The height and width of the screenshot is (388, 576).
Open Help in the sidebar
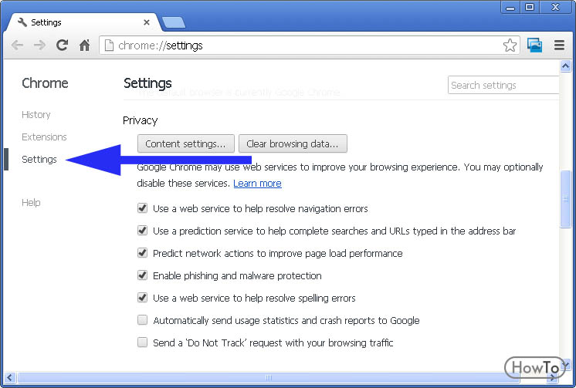[x=31, y=202]
